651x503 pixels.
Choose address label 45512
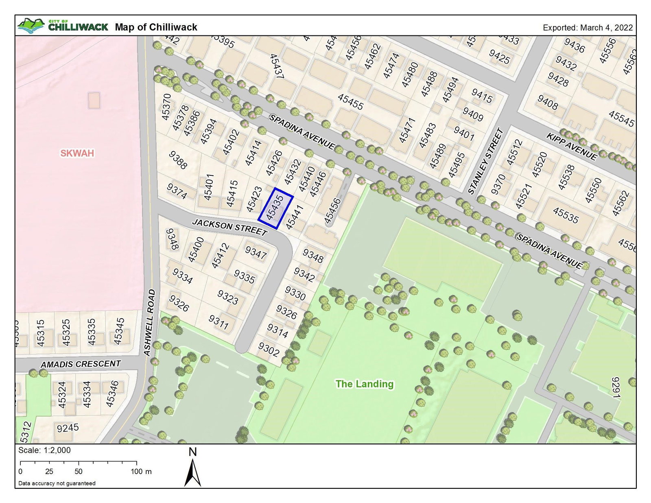pyautogui.click(x=514, y=153)
